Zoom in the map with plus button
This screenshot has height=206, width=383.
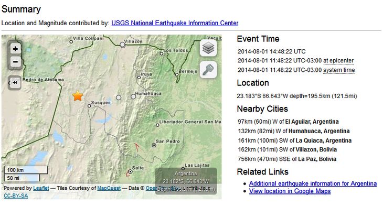[x=15, y=49]
